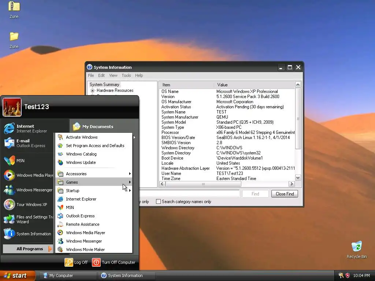Select the OS Name row
375x281 pixels.
[x=227, y=91]
